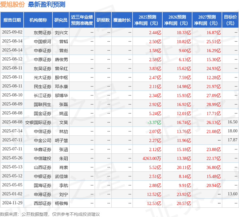Click the 4263.00万 forecast by 中信建投
Screen dimensions: 239x217
pos(152,158)
